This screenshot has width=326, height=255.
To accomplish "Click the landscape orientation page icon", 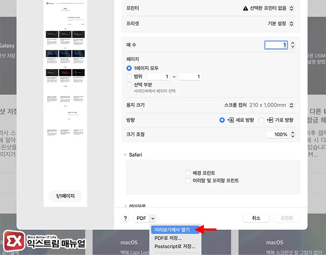I will coord(270,120).
